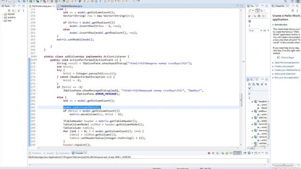Viewport: 301px width, 169px height.
Task: Expand calcMax class node in Outline
Action: point(252,143)
